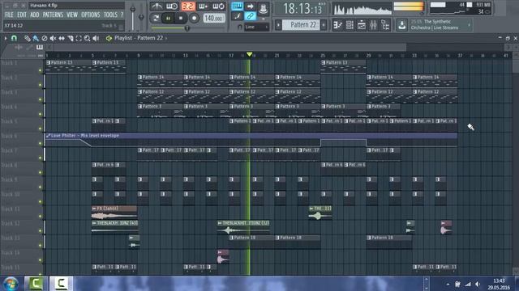Click the record button
Screen dimensions: 519x291
194,18
